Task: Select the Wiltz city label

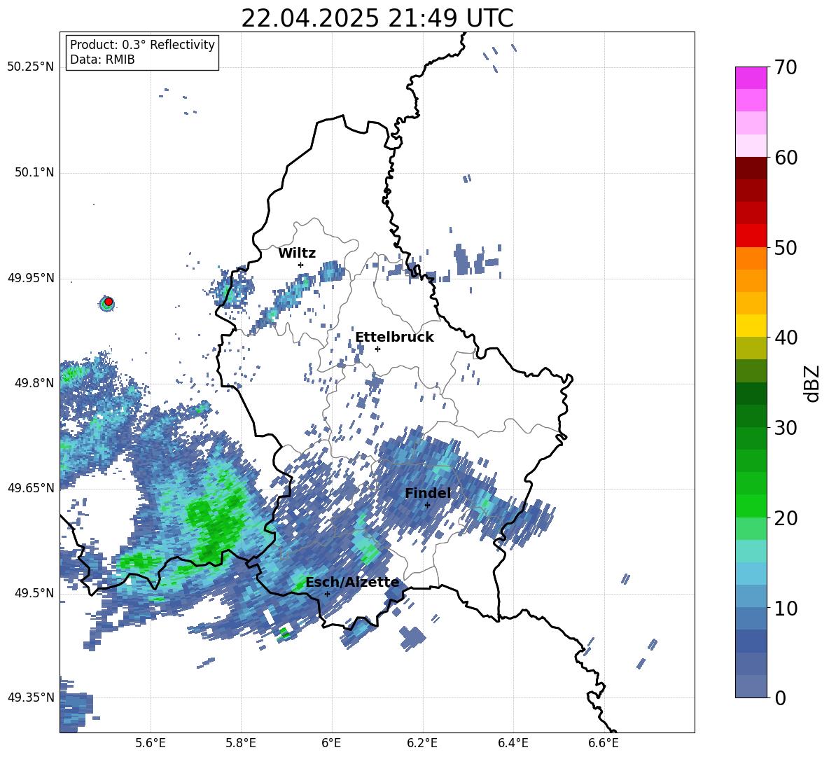Action: pyautogui.click(x=297, y=253)
